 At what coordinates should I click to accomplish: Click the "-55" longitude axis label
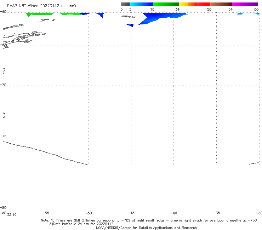[46, 213]
